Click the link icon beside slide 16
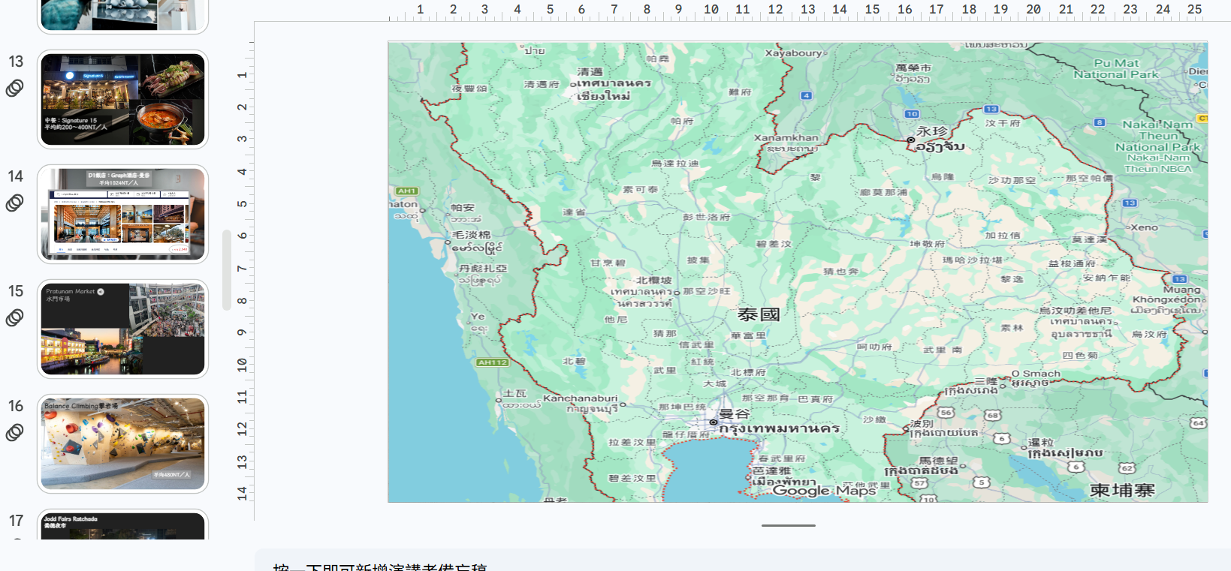 [x=15, y=433]
